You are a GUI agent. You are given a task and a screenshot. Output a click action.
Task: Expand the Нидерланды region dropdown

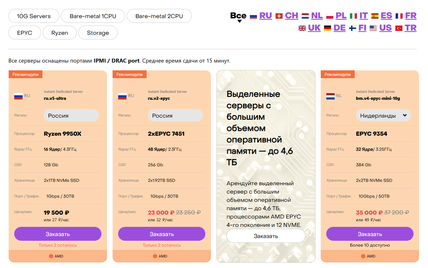tap(383, 115)
